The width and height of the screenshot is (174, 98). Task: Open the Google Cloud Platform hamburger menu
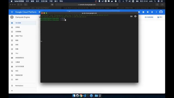[x=12, y=12]
